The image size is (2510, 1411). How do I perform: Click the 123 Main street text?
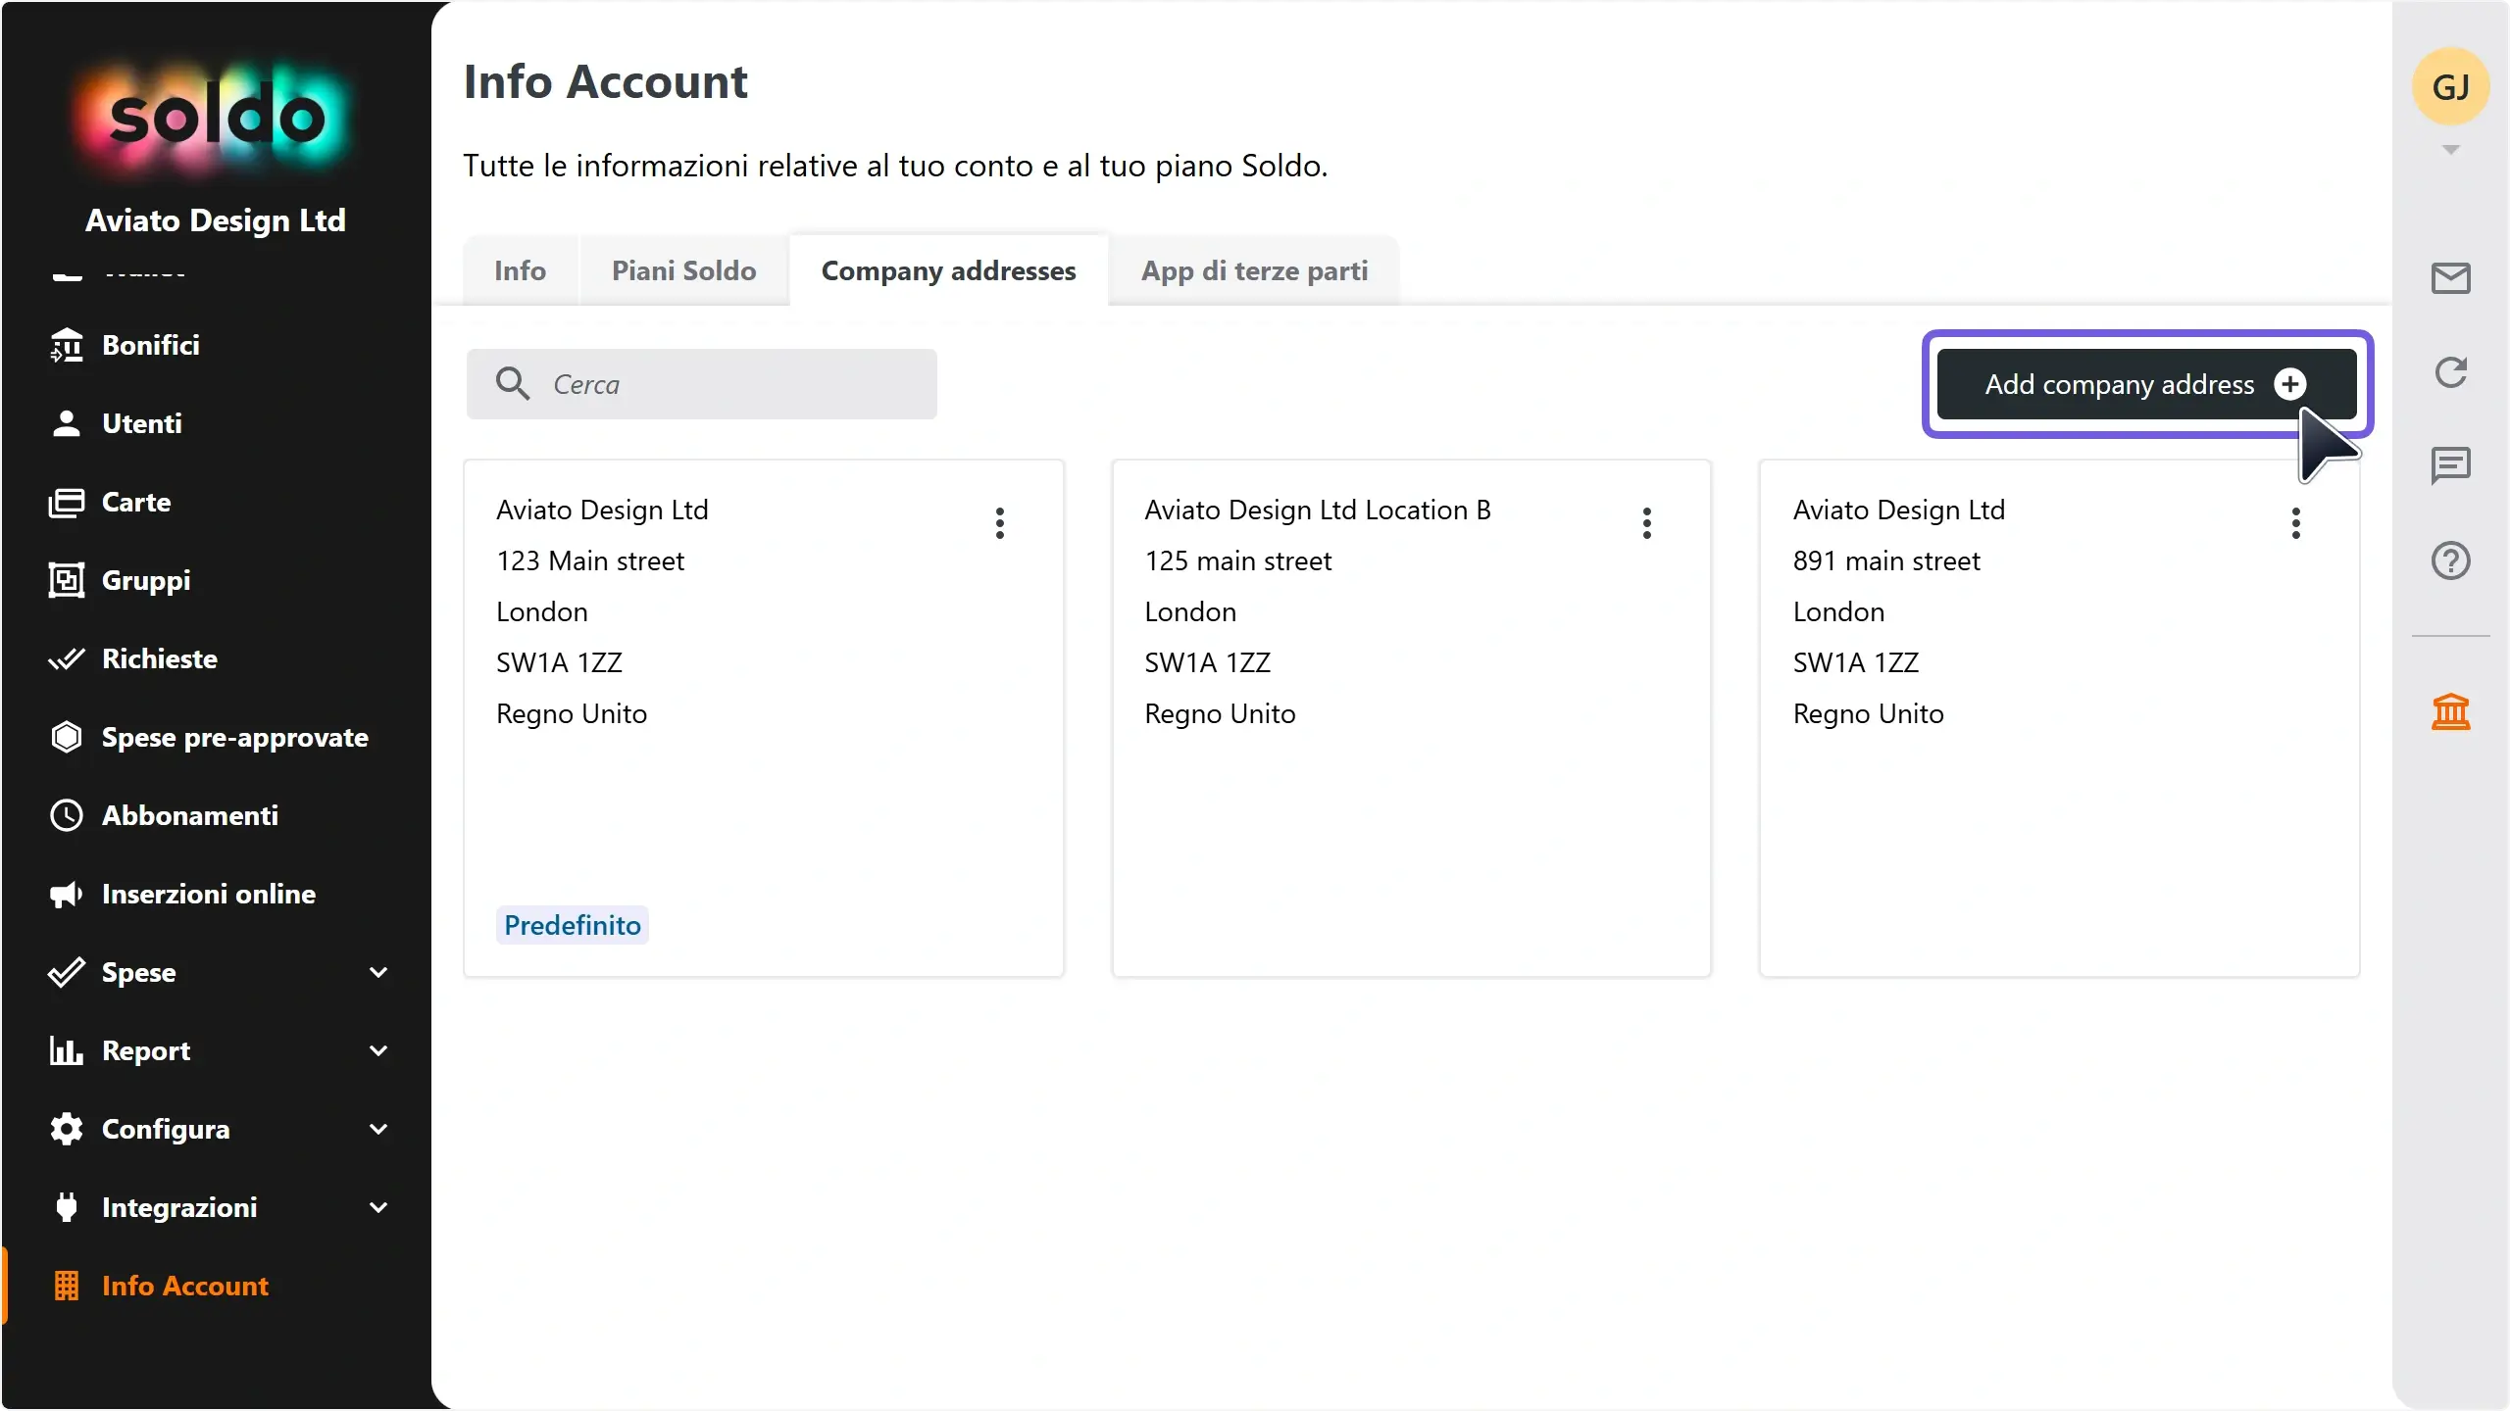pyautogui.click(x=589, y=560)
